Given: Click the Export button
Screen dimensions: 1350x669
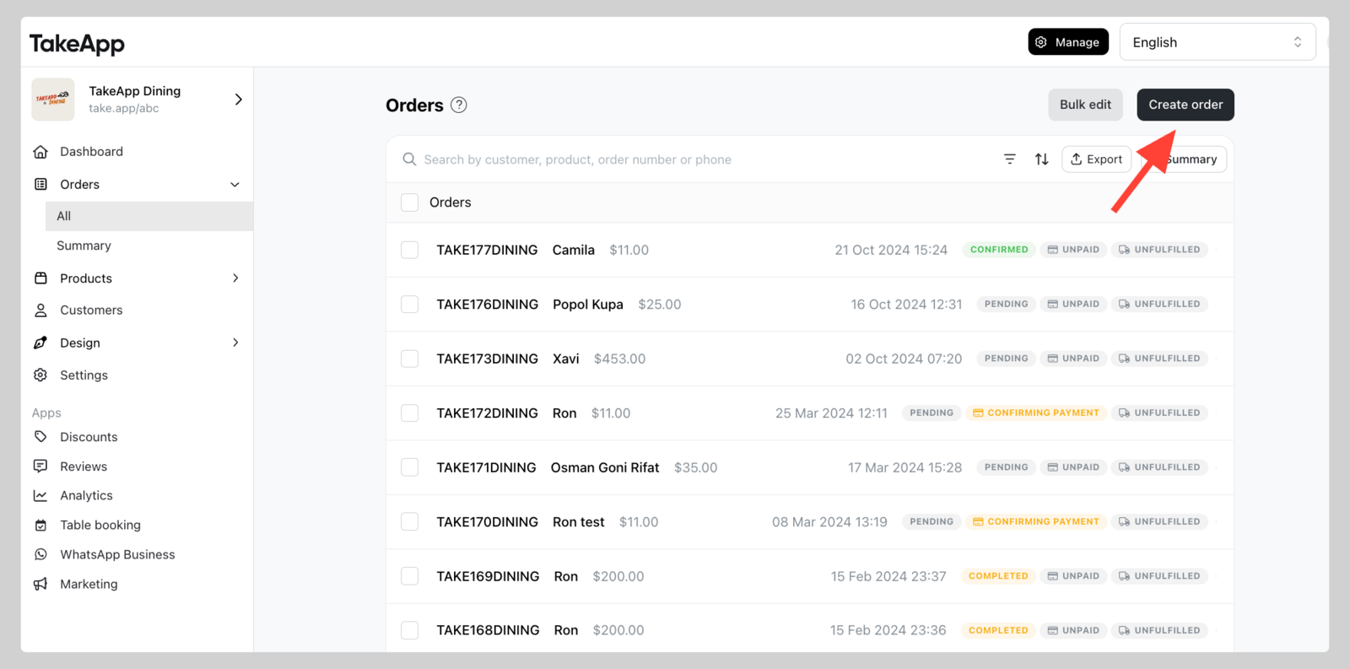Looking at the screenshot, I should [x=1096, y=159].
